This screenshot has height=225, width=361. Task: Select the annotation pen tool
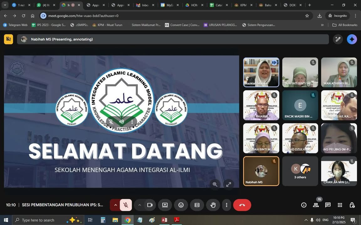tap(338, 39)
